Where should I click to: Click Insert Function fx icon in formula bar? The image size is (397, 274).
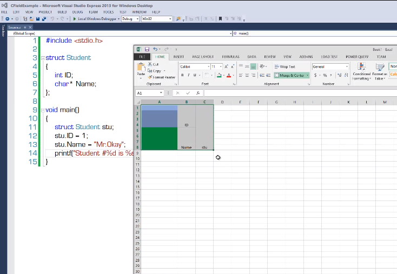coord(198,93)
